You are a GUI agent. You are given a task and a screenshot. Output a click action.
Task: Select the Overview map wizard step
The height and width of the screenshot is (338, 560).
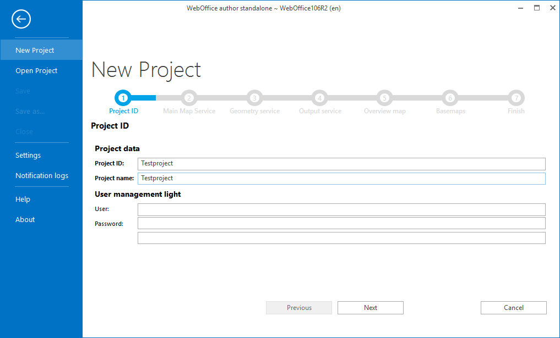384,97
